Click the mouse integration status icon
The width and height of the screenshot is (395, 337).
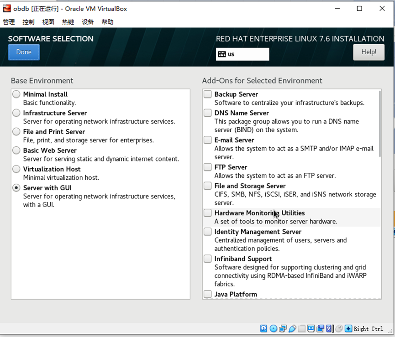[339, 328]
